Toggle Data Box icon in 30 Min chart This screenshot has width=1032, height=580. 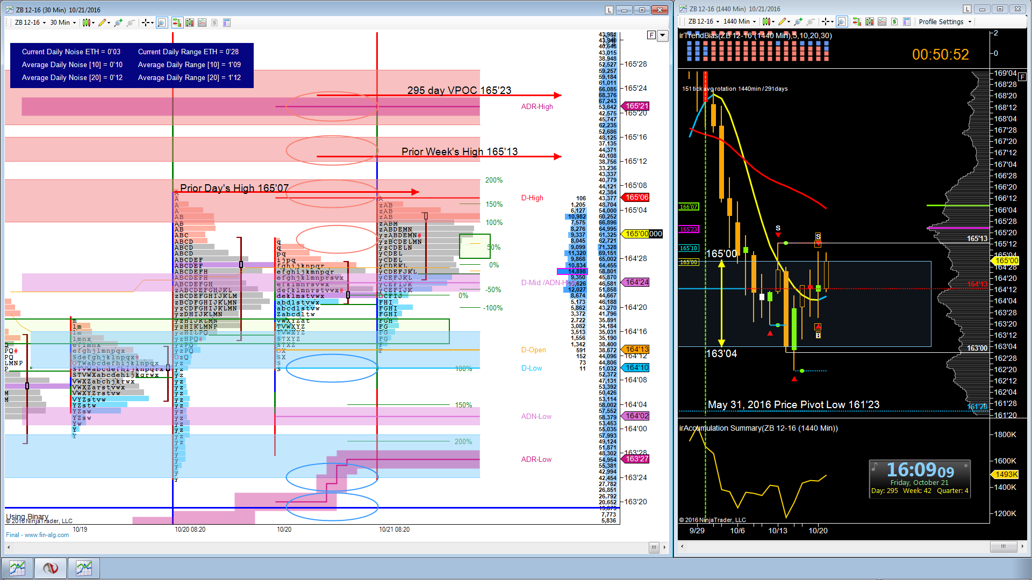[x=190, y=23]
